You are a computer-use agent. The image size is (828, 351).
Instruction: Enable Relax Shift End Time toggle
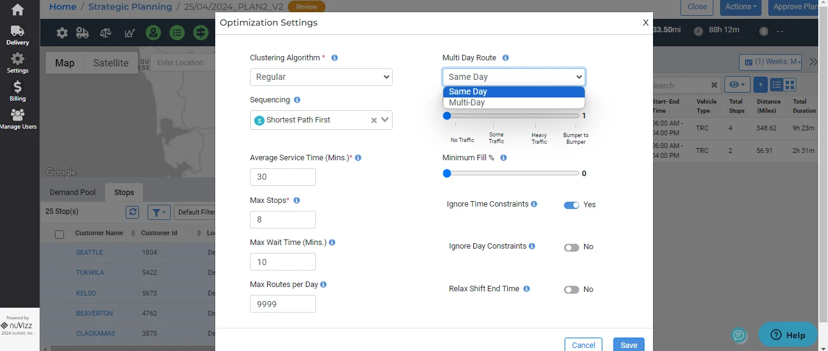point(571,290)
